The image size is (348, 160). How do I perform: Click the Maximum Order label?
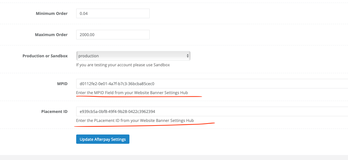[x=51, y=35]
